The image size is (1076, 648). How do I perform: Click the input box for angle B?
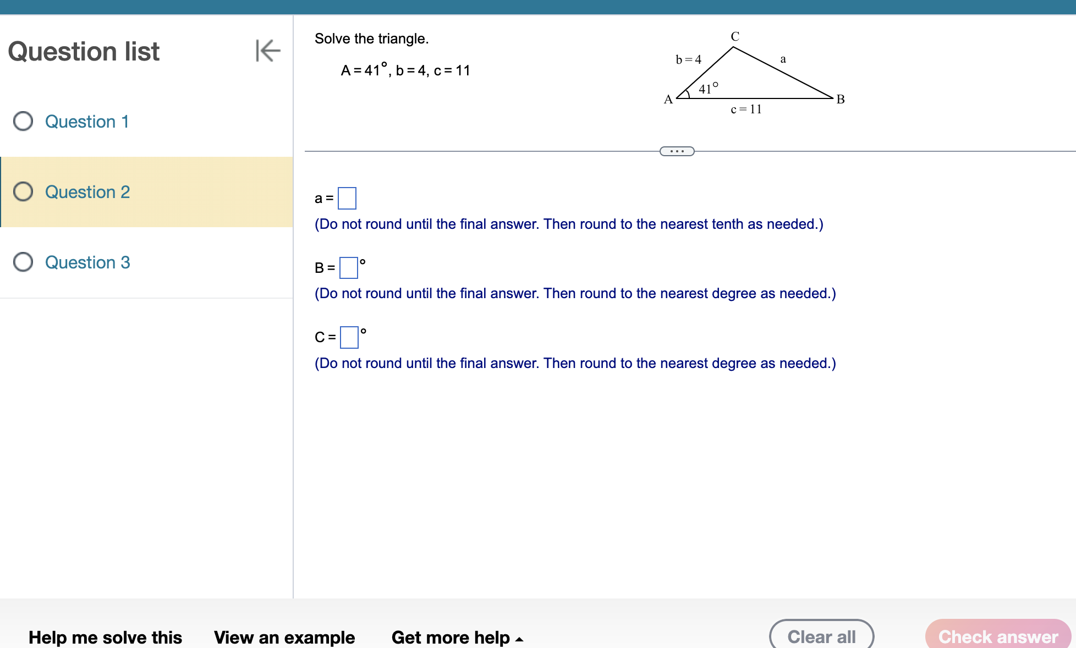click(348, 268)
